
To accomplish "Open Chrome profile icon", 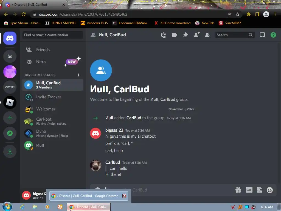I will (x=266, y=14).
